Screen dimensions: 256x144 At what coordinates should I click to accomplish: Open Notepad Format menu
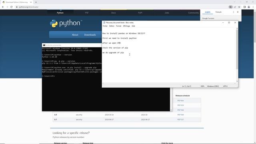pyautogui.click(x=118, y=26)
